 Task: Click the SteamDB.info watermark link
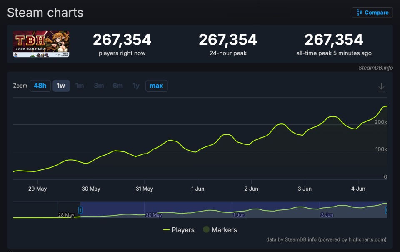[x=375, y=68]
